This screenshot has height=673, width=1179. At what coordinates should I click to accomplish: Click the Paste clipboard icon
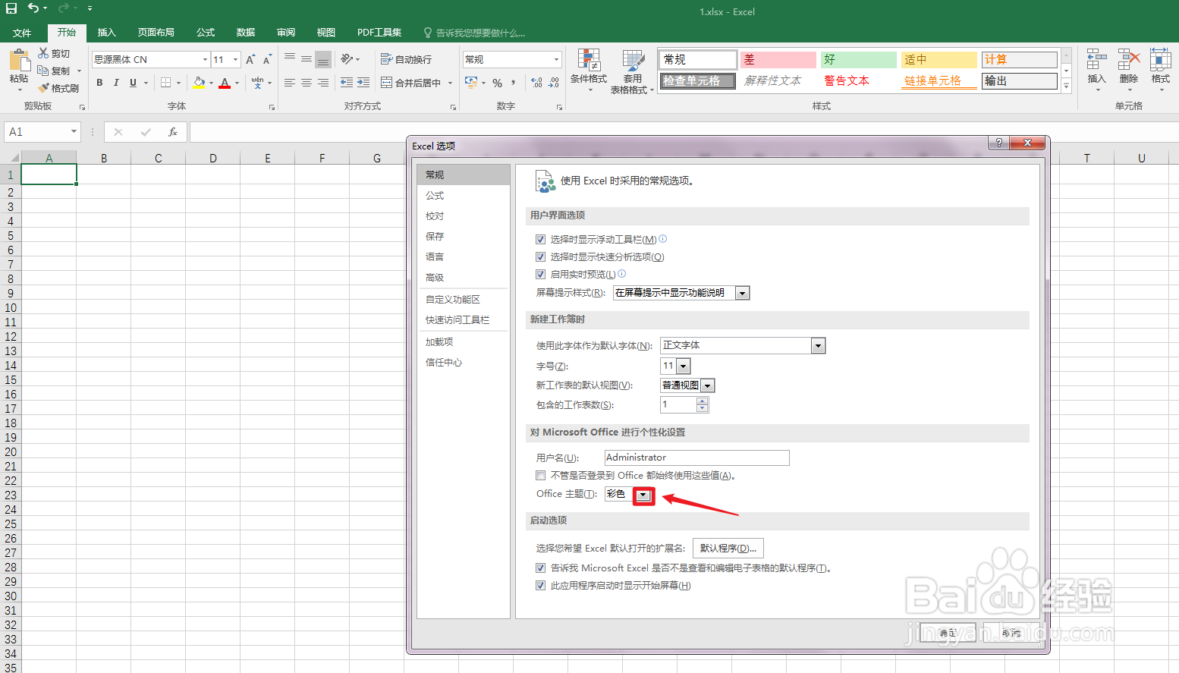click(x=19, y=60)
